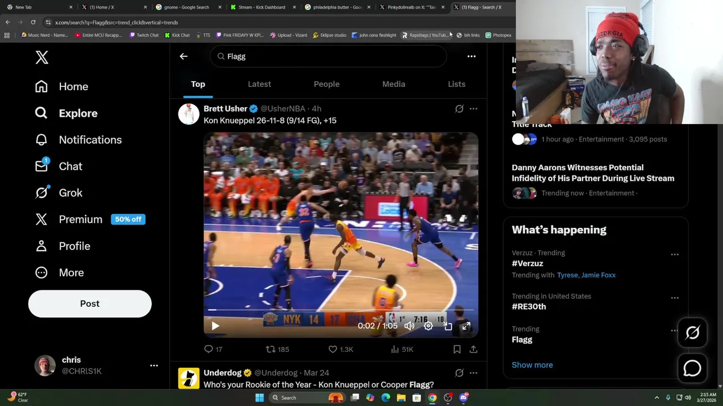Click the Post button
This screenshot has height=406, width=723.
[90, 303]
